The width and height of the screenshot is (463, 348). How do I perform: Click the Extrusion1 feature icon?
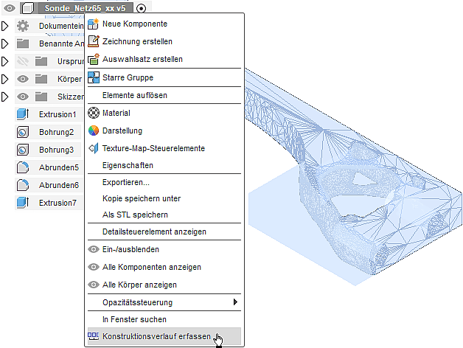pyautogui.click(x=22, y=114)
